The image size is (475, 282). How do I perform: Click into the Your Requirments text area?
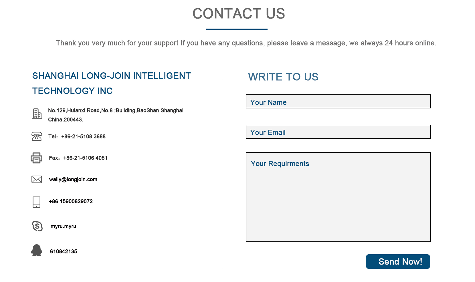pyautogui.click(x=338, y=197)
